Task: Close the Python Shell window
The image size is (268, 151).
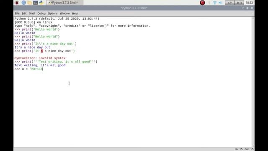Action: 252,8
